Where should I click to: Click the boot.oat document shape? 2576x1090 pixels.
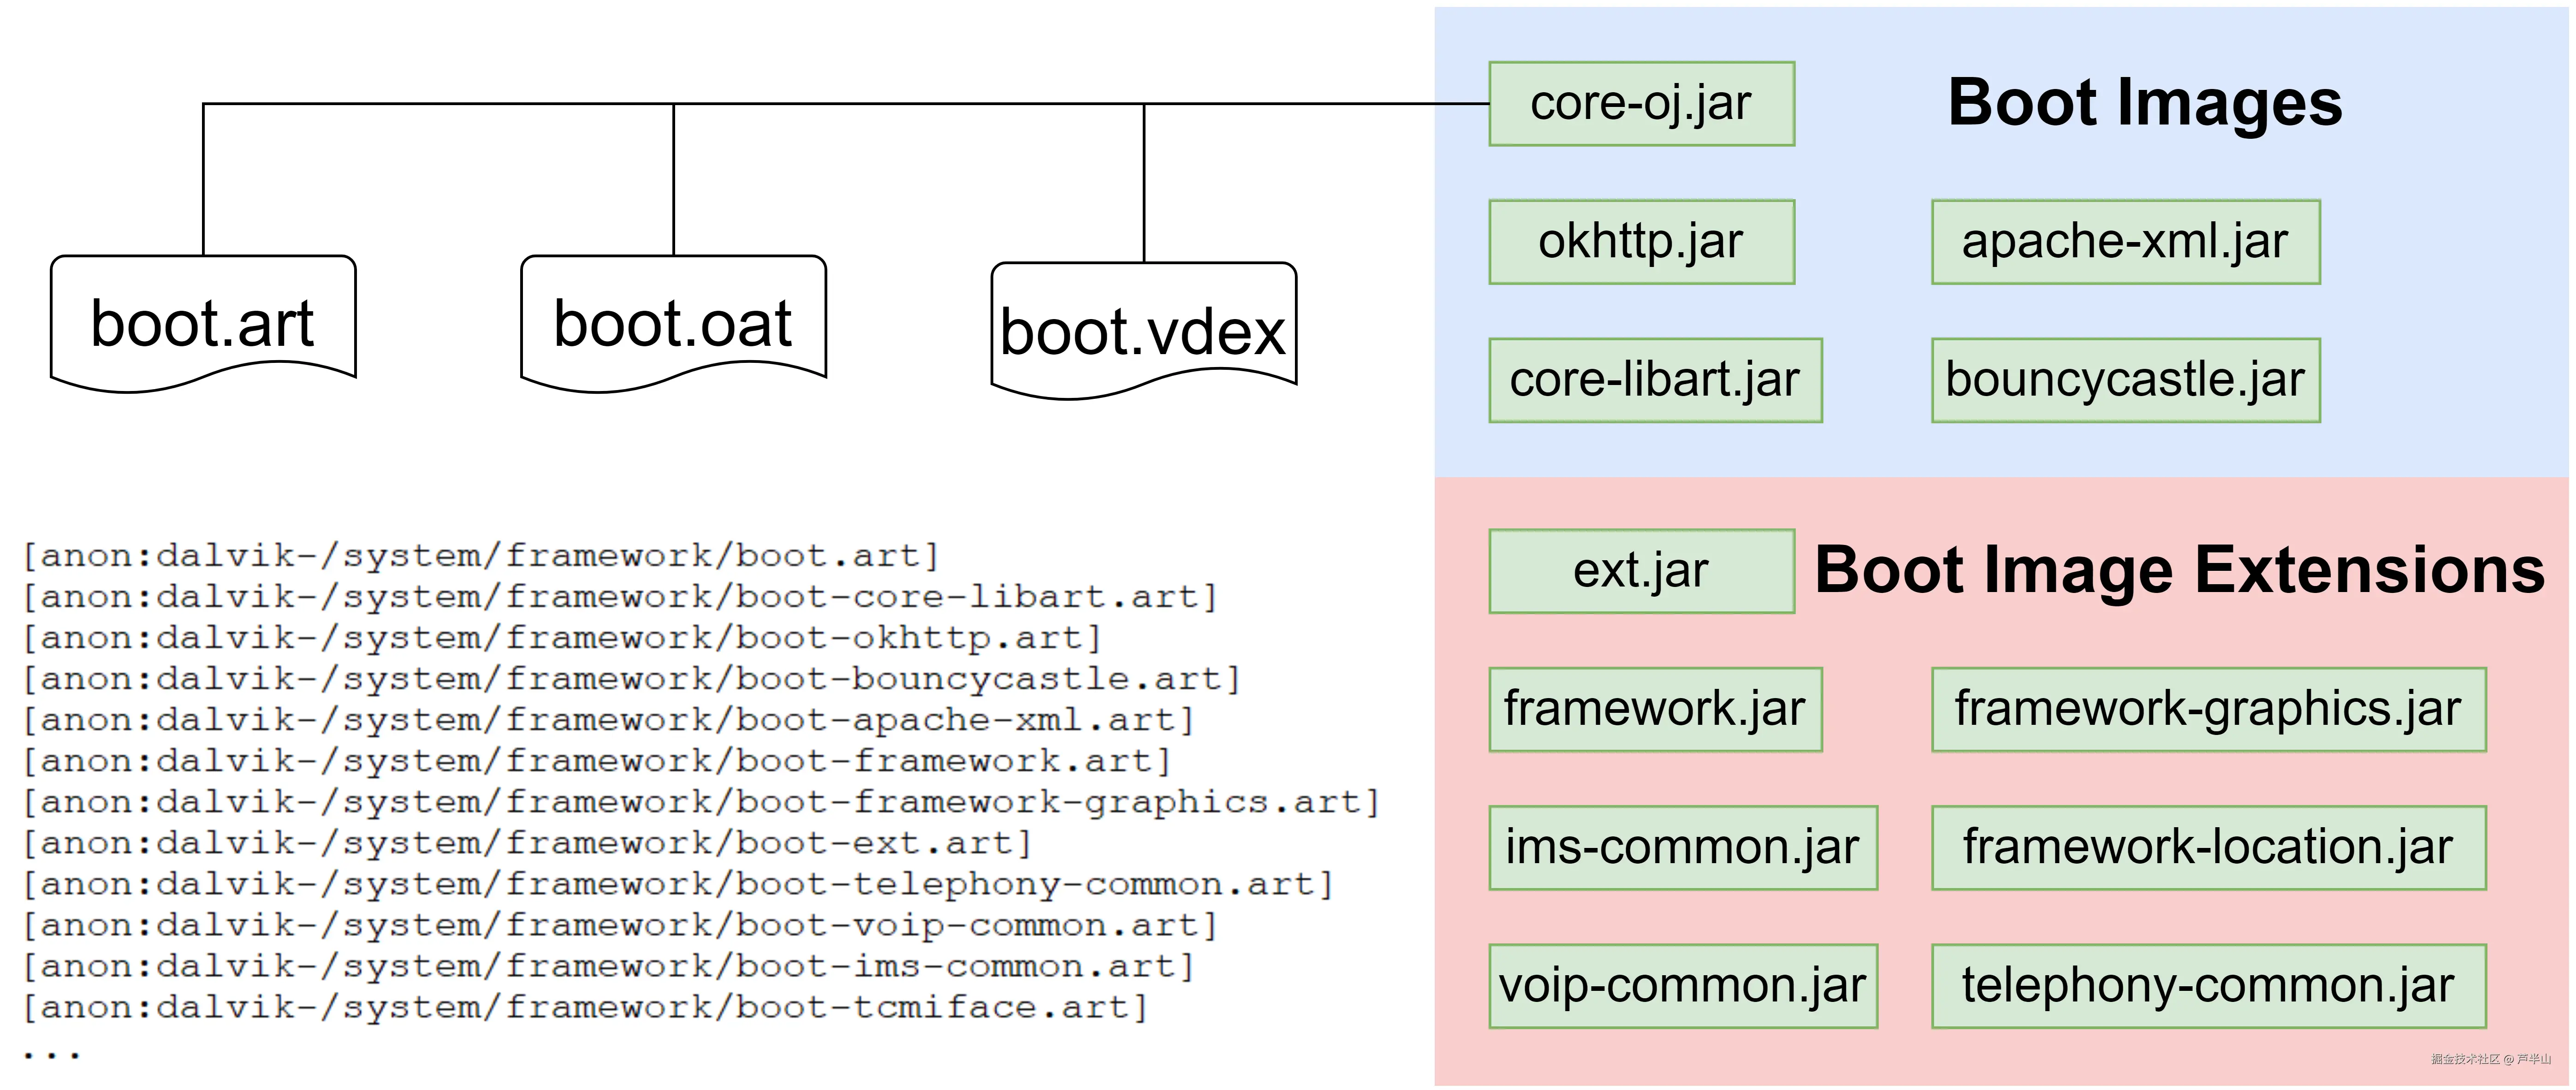[x=673, y=322]
